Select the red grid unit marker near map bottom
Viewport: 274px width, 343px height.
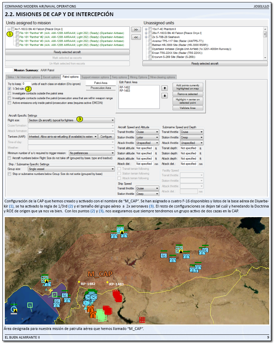coord(142,320)
